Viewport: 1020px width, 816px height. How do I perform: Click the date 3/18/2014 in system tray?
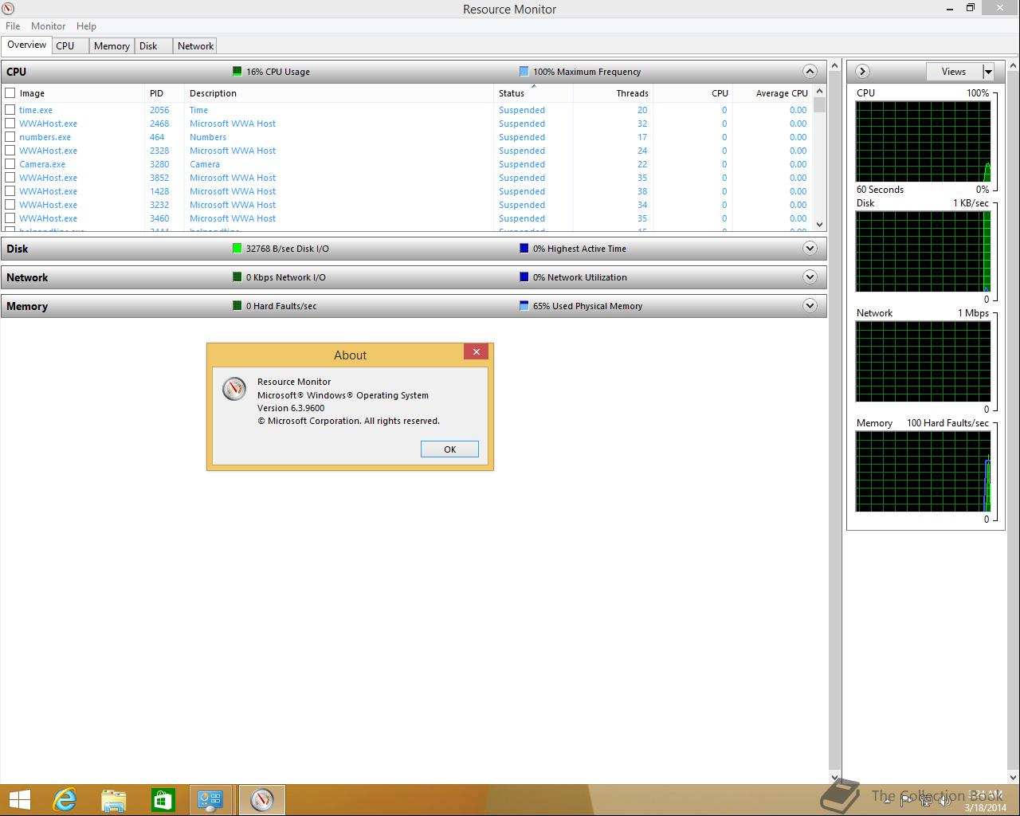click(x=985, y=807)
